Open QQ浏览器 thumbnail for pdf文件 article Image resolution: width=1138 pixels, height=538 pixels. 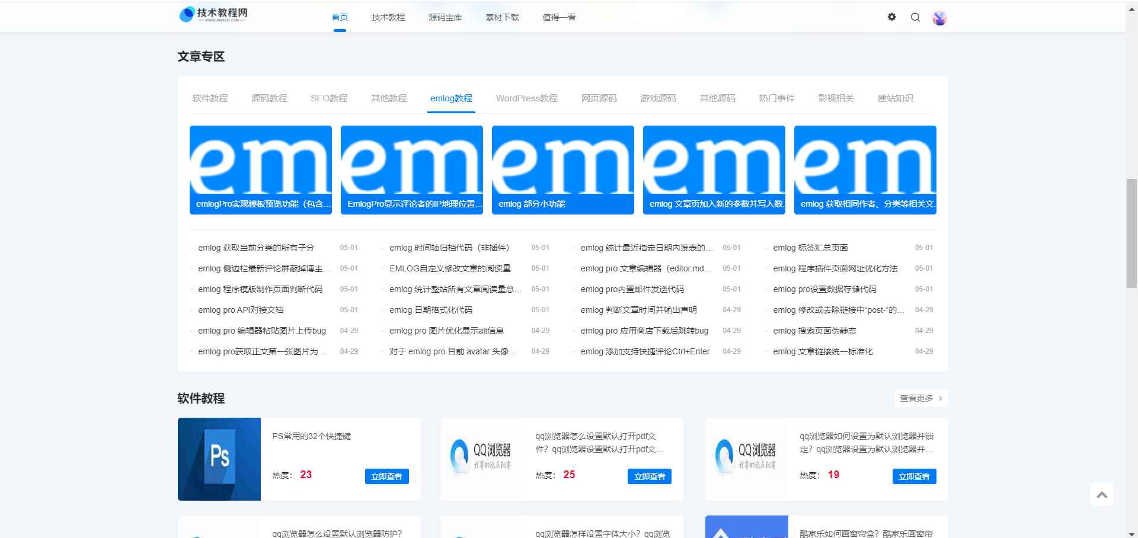[481, 459]
